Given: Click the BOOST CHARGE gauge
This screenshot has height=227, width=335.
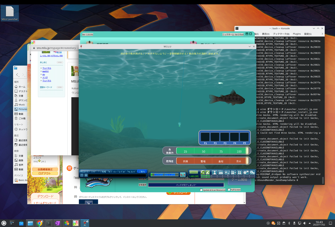Looking at the screenshot, I should (165, 174).
